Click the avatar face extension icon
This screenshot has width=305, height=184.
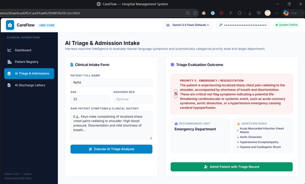pyautogui.click(x=204, y=13)
